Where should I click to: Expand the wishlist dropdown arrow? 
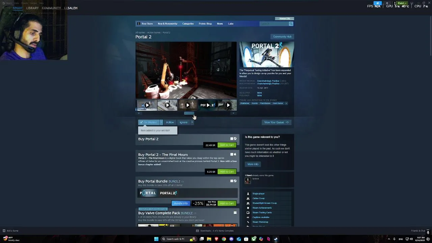click(161, 122)
